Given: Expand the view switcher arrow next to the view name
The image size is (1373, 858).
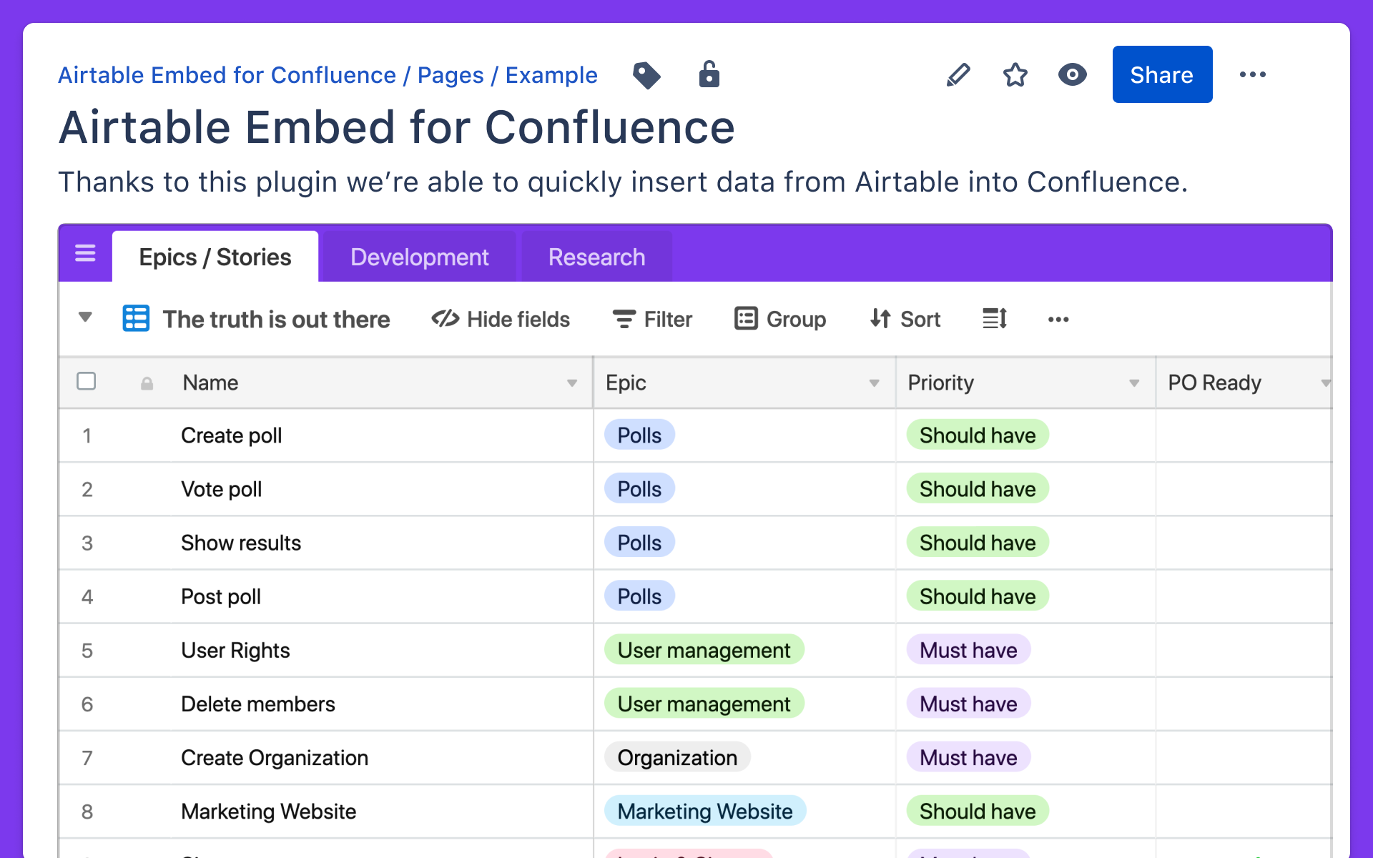Looking at the screenshot, I should pyautogui.click(x=84, y=319).
